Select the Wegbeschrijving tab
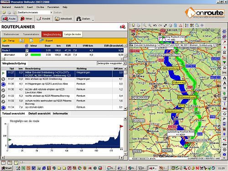 52,34
